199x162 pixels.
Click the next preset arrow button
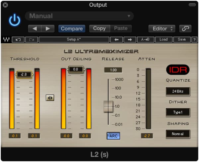point(48,28)
